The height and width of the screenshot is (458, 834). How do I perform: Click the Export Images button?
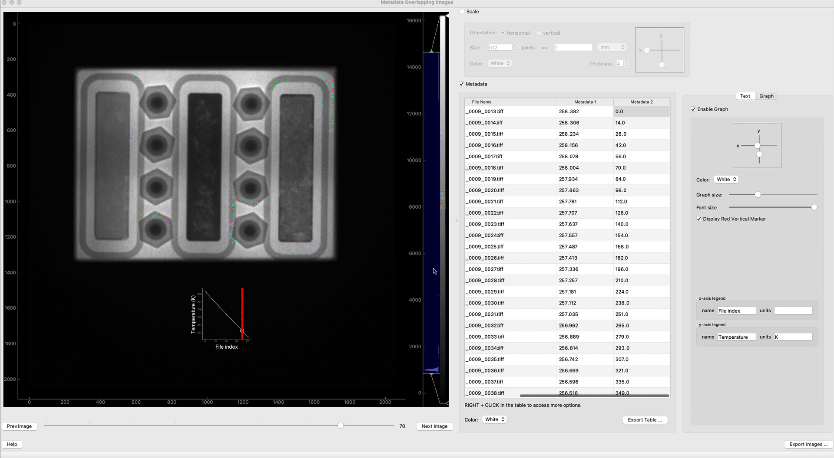coord(808,444)
